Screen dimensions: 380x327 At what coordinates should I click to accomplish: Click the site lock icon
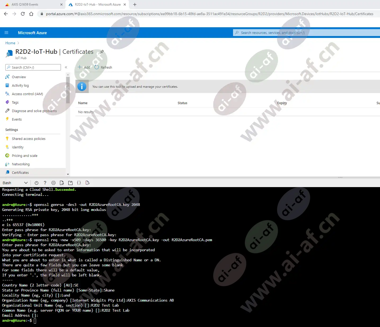pyautogui.click(x=42, y=14)
